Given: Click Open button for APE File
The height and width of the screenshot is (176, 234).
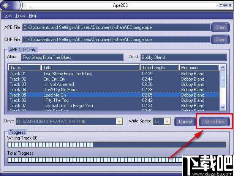Looking at the screenshot, I should click(220, 27).
